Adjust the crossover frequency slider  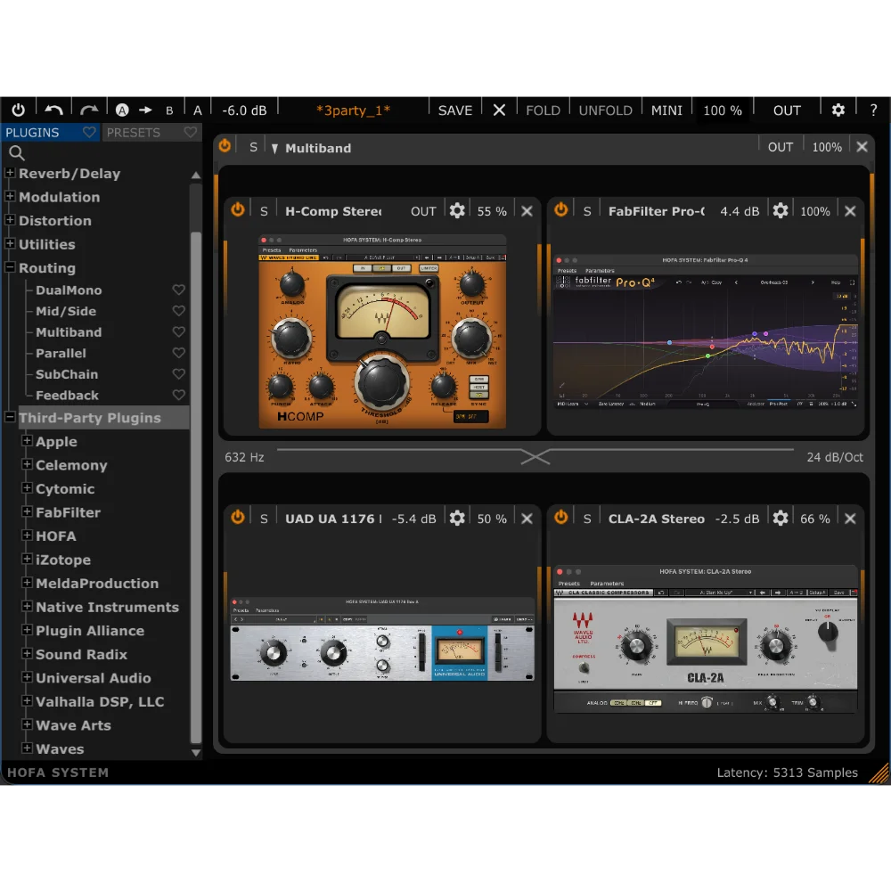pyautogui.click(x=535, y=456)
